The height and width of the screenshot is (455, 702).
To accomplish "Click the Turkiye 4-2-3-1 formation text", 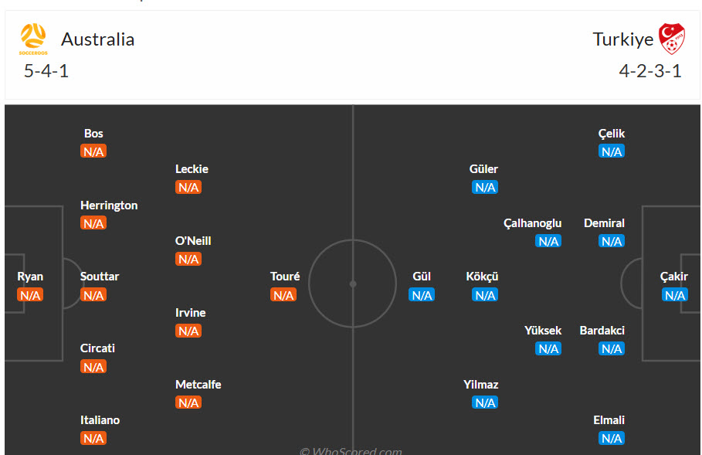I will 650,71.
